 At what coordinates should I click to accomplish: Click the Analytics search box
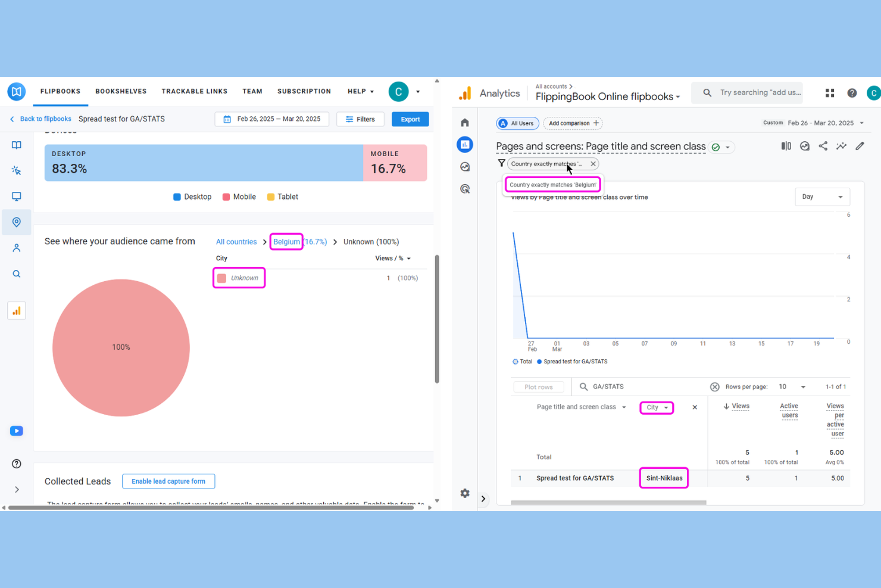click(x=748, y=93)
